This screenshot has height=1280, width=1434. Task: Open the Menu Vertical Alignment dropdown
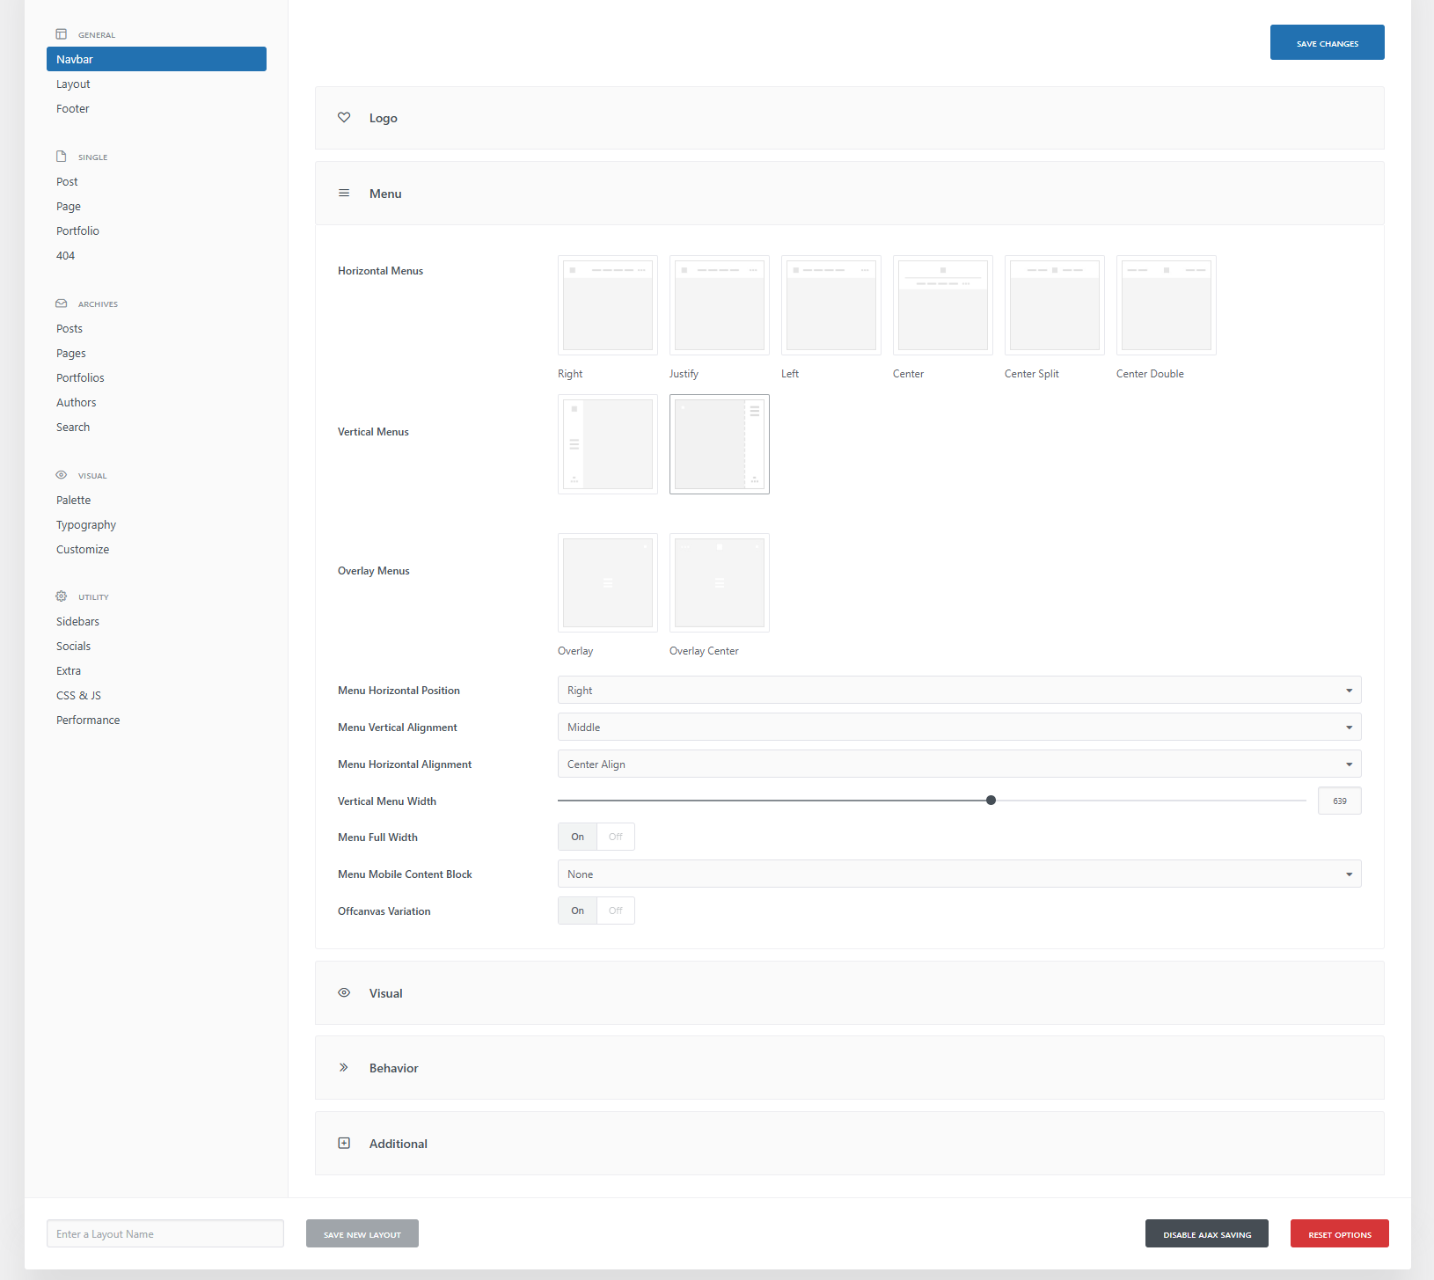click(959, 728)
